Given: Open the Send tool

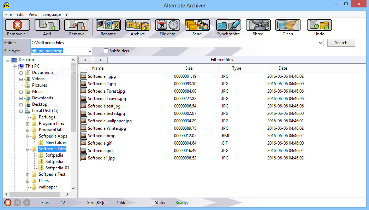Looking at the screenshot, I should pyautogui.click(x=197, y=25).
